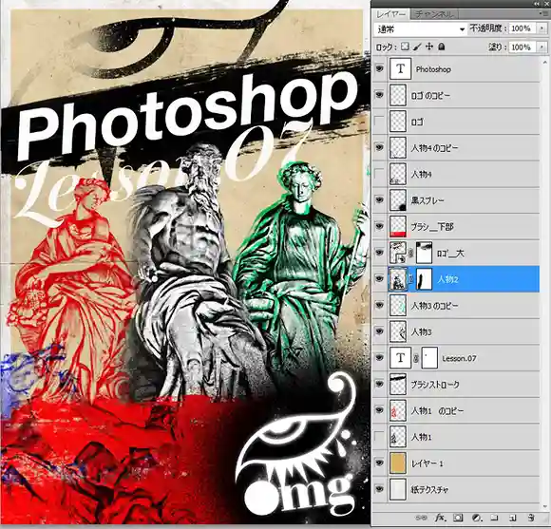Hide the ロゴ のコピー layer

tap(379, 95)
